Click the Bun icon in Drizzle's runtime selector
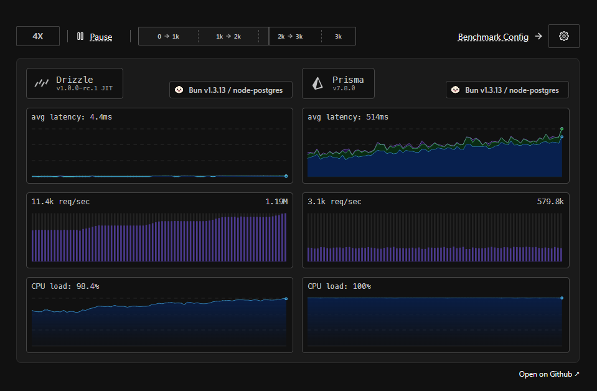The image size is (597, 391). tap(179, 90)
